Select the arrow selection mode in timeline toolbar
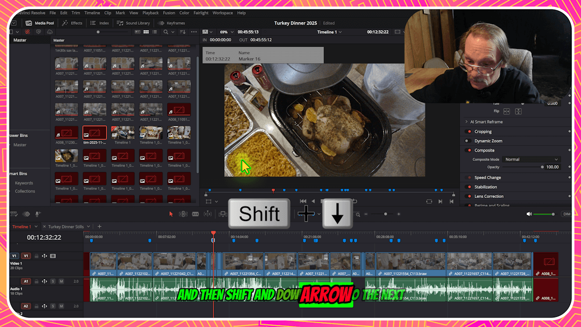 (x=171, y=214)
